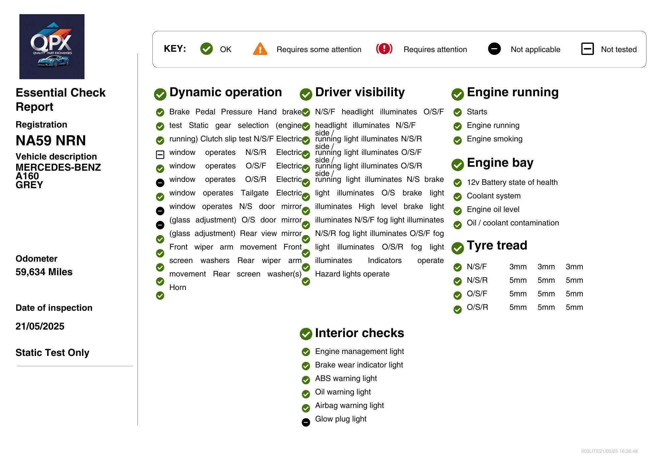Click the tick icon next to Engine smoking
The image size is (660, 466).
tap(458, 141)
